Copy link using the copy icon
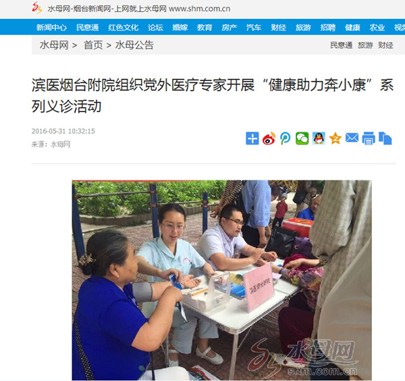The width and height of the screenshot is (405, 381). tap(385, 138)
